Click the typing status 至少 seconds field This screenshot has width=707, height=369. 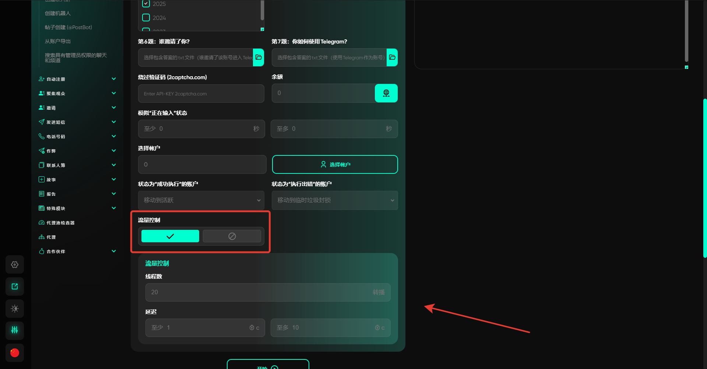coord(201,129)
